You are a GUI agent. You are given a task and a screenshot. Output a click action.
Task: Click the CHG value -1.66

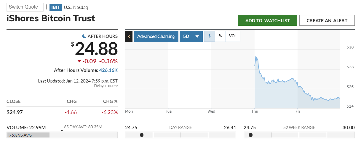(71, 112)
